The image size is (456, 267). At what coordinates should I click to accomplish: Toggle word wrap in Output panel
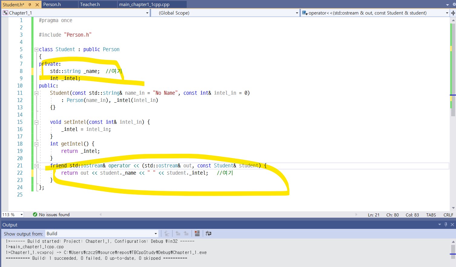(x=208, y=233)
